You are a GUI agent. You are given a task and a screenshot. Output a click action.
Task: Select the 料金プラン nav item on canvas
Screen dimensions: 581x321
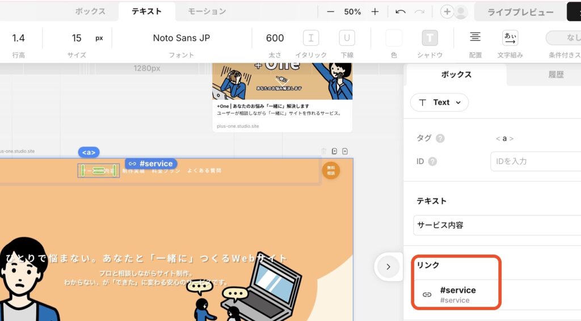pos(166,171)
